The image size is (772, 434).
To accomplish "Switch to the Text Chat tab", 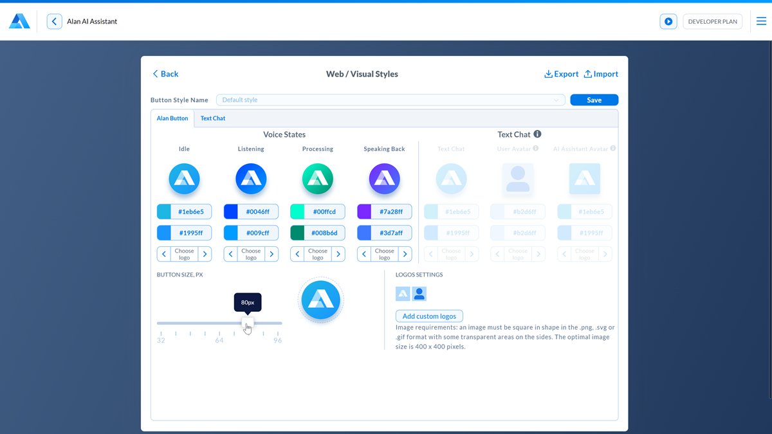I will pos(213,118).
